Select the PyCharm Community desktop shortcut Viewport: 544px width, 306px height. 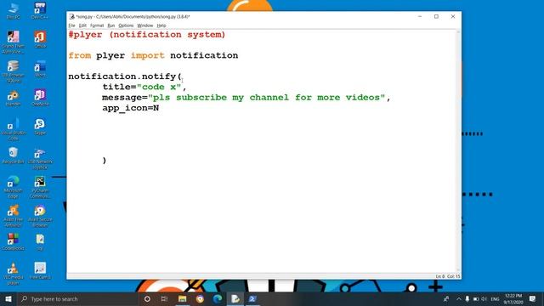[x=40, y=187]
